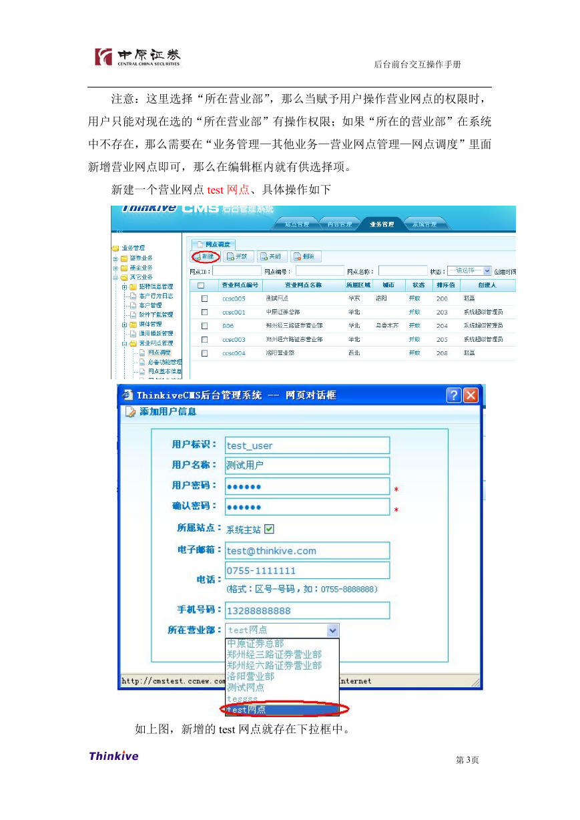Open the 通用模板管理 page icon in tree
Image resolution: width=580 pixels, height=820 pixels.
point(133,333)
